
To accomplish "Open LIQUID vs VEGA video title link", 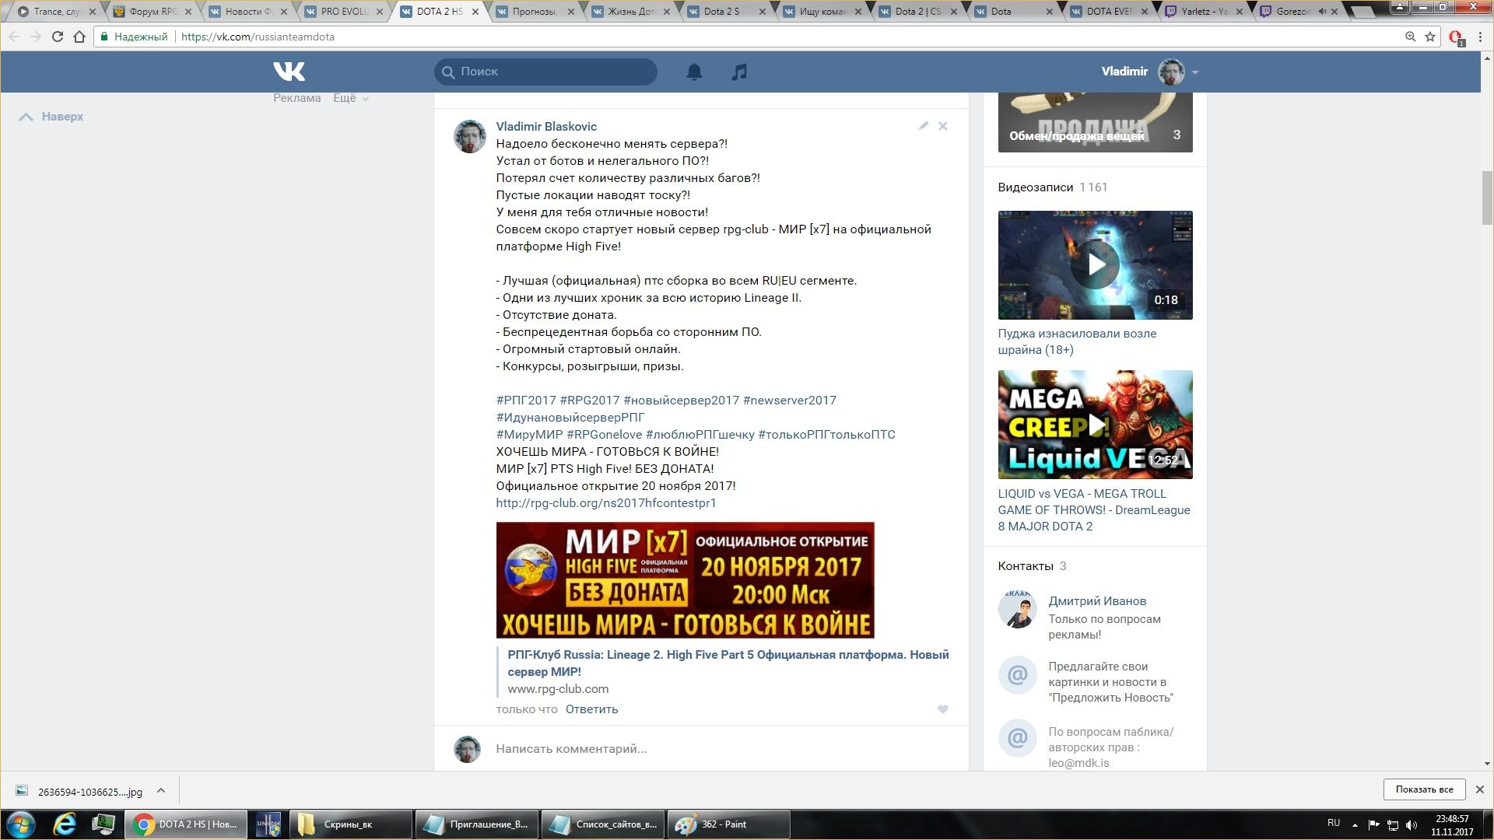I will [1094, 510].
